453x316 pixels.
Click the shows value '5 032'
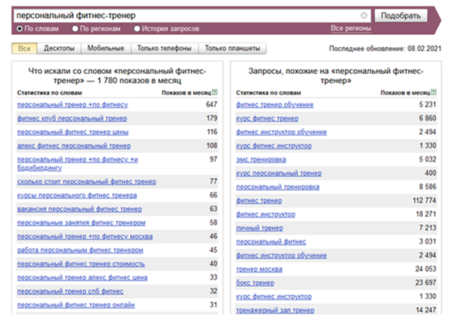(x=428, y=159)
